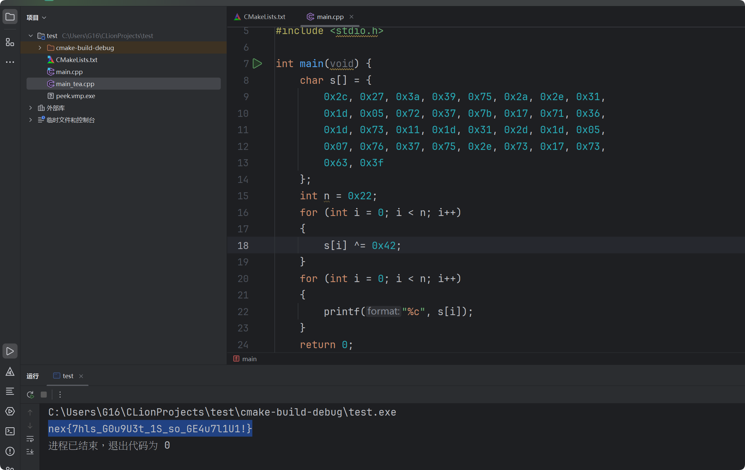Viewport: 745px width, 470px height.
Task: Close the main.cpp editor tab
Action: (x=351, y=17)
